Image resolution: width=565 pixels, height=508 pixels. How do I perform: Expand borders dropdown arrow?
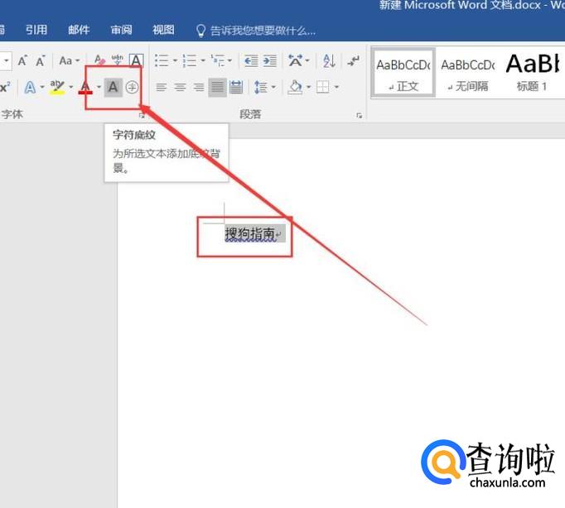pos(336,87)
